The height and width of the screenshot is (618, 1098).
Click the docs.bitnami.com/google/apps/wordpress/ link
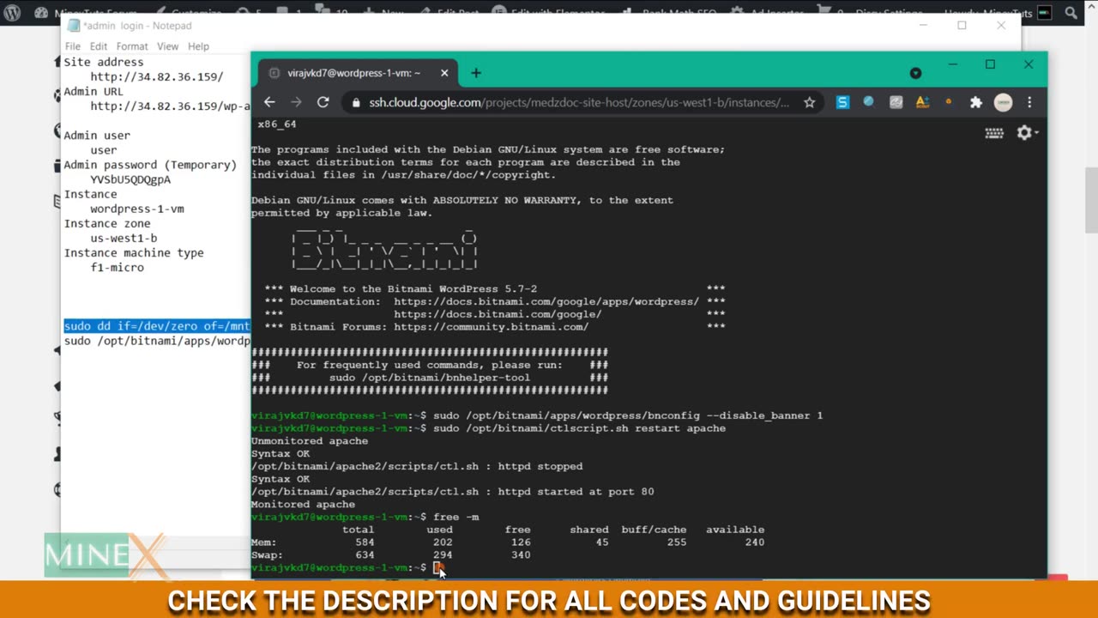coord(546,302)
